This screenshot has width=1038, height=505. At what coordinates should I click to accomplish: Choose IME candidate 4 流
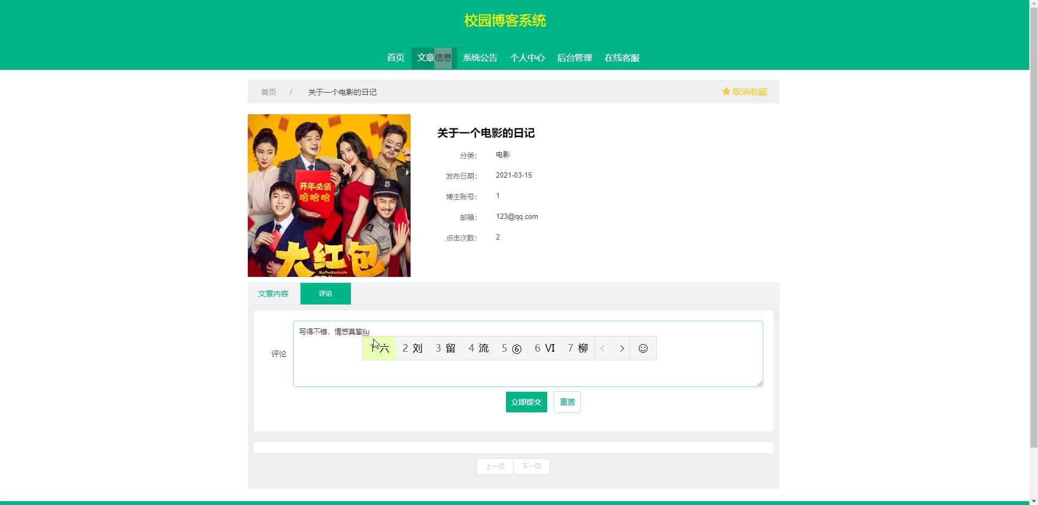pyautogui.click(x=478, y=348)
